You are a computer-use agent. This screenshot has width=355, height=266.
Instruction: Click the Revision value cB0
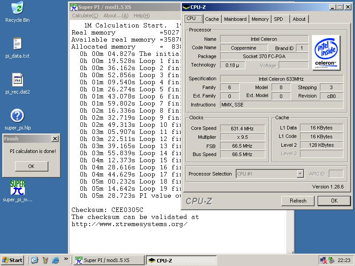pos(331,96)
